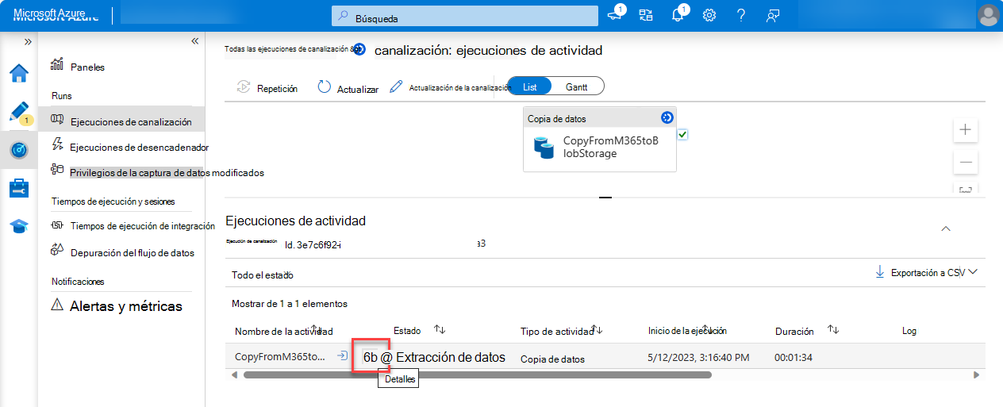This screenshot has width=1003, height=407.
Task: Click the Búsqueda search box
Action: (465, 17)
